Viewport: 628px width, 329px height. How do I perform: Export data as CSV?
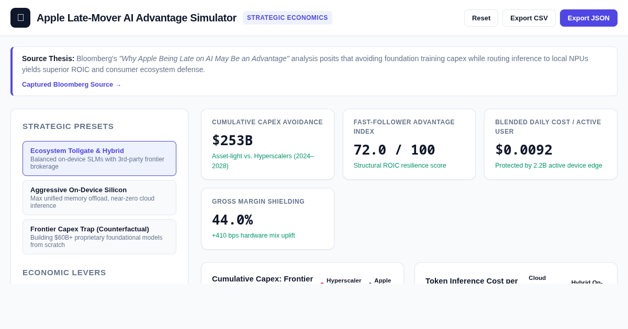point(529,18)
